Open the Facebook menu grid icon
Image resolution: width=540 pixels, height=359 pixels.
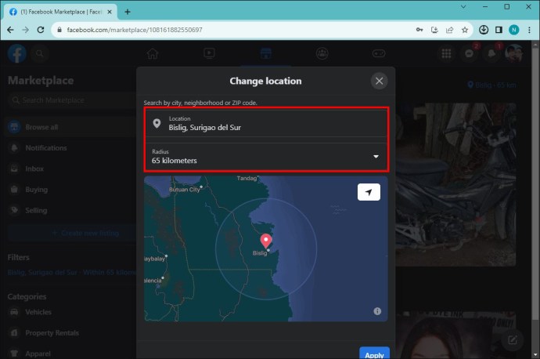[x=446, y=53]
